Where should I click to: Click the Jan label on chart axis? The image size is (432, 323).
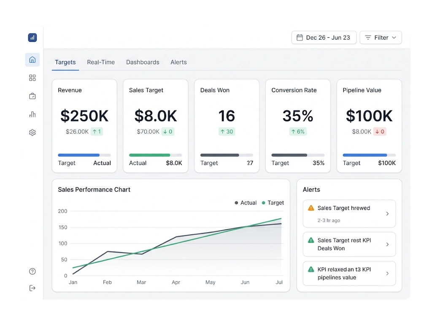[73, 282]
